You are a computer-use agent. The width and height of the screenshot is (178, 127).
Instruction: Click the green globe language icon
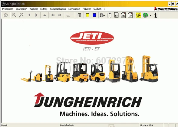(x=145, y=15)
